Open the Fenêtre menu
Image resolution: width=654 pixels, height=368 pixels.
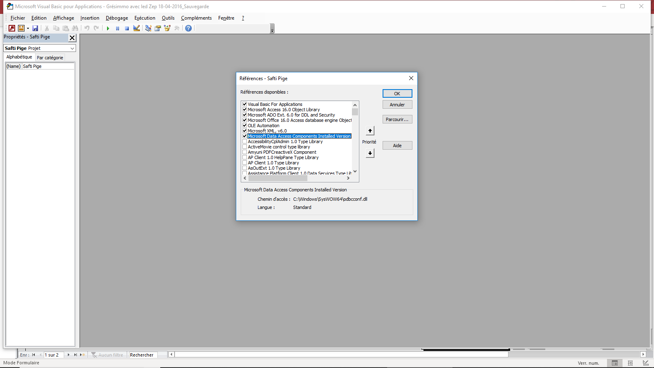pos(226,18)
